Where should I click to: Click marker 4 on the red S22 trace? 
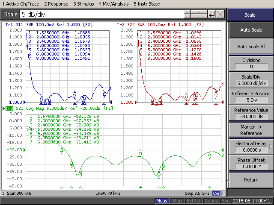tap(186, 97)
